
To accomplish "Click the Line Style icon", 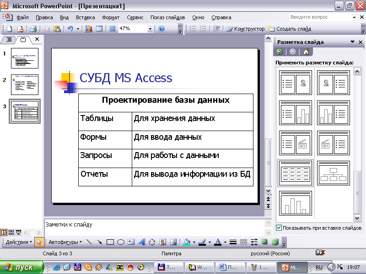I will pos(233,242).
